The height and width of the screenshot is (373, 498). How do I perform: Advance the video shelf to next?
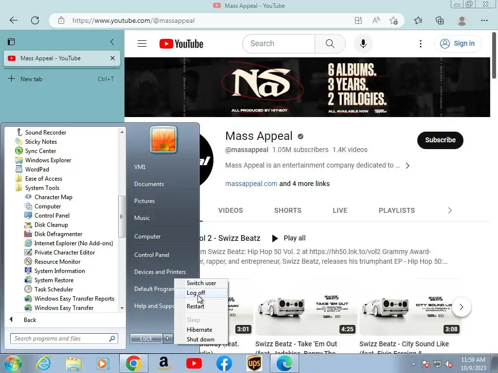[x=461, y=307]
